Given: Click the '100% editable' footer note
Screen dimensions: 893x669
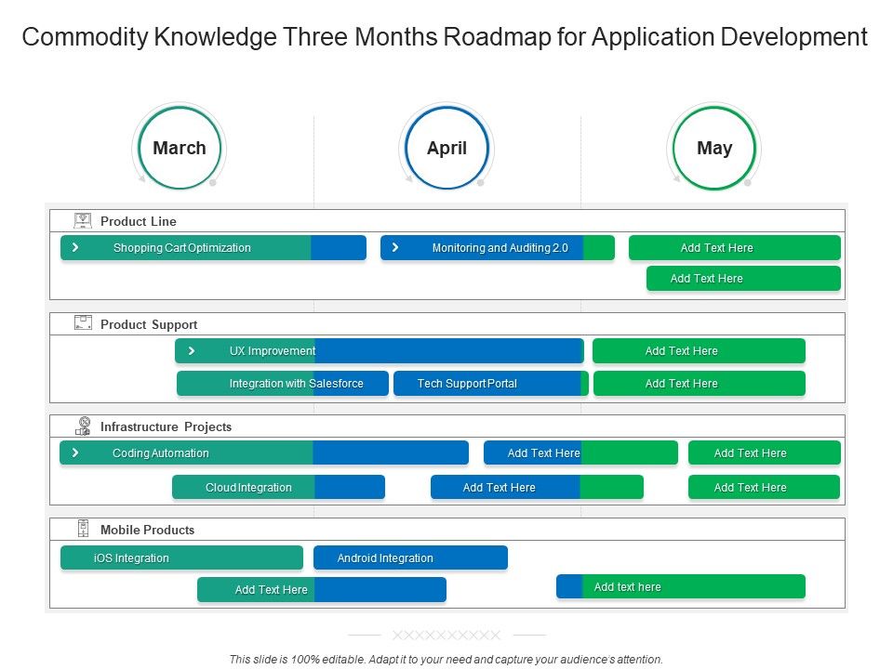Looking at the screenshot, I should 446,660.
